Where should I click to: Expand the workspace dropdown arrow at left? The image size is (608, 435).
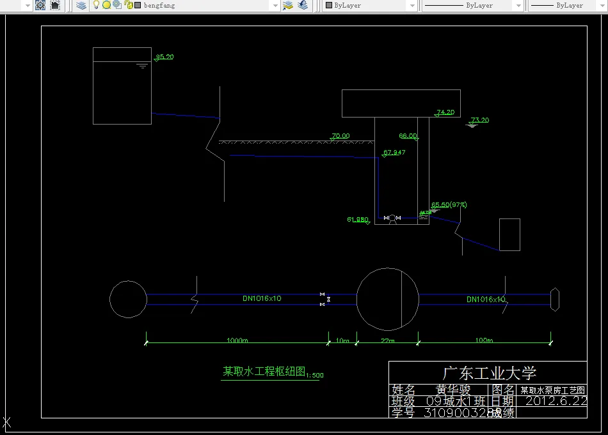click(28, 5)
